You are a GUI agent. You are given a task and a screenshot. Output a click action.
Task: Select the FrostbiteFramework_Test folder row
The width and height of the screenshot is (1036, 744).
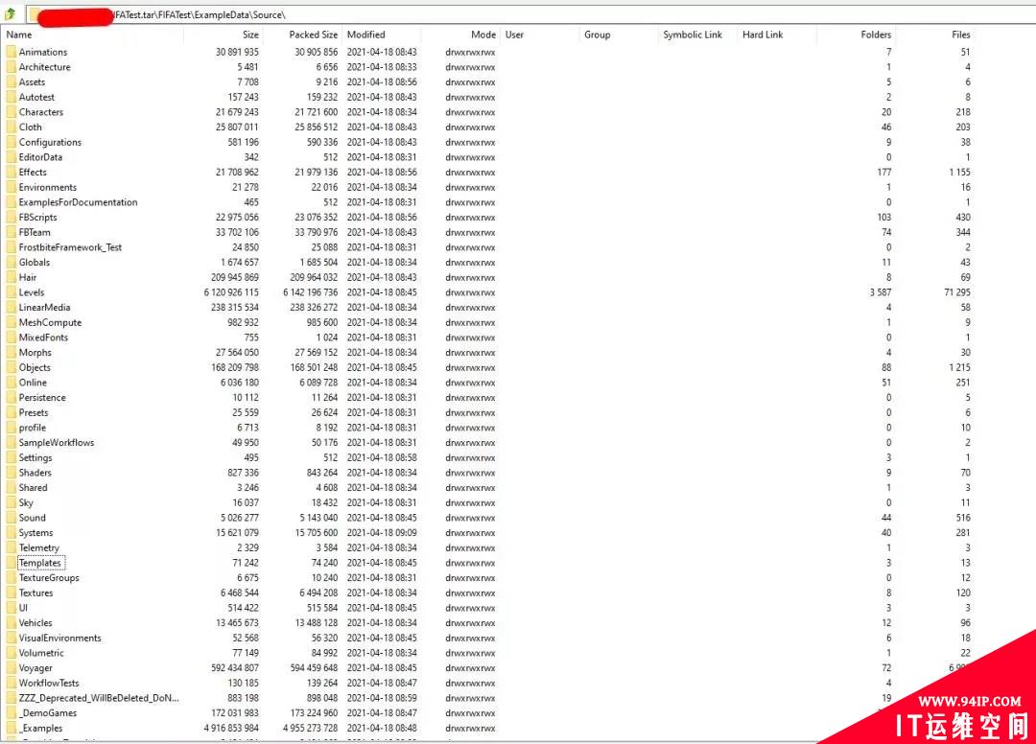pyautogui.click(x=70, y=247)
